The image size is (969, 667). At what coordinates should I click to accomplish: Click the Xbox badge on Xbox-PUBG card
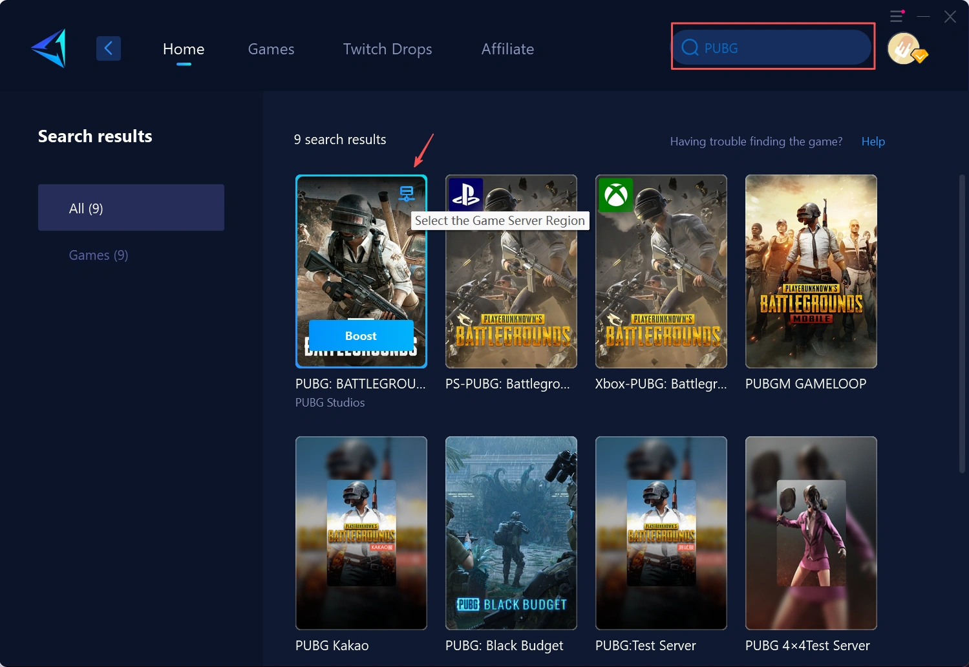tap(615, 195)
